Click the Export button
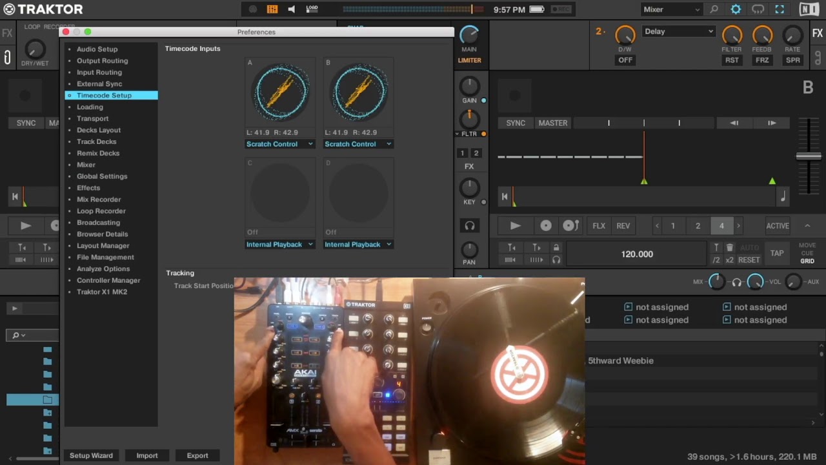The height and width of the screenshot is (465, 826). click(197, 455)
